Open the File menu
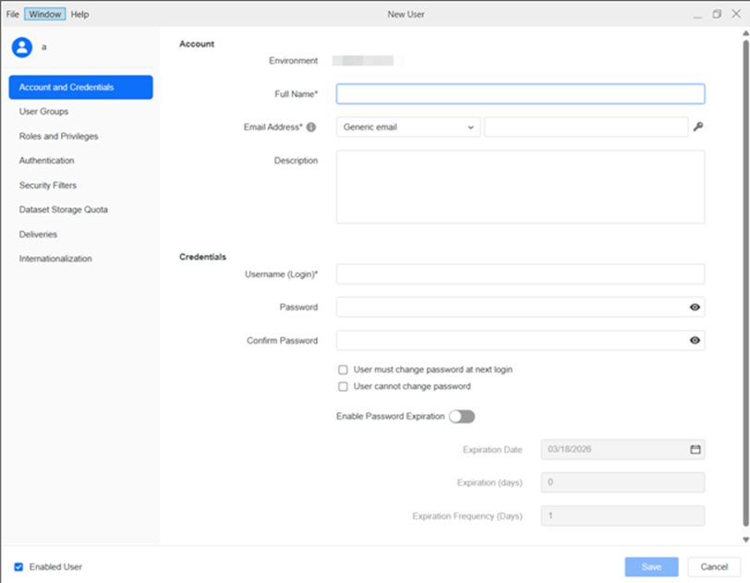The height and width of the screenshot is (583, 750). [x=13, y=15]
